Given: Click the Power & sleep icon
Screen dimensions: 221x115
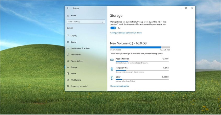Looking at the screenshot, I should [68, 61].
